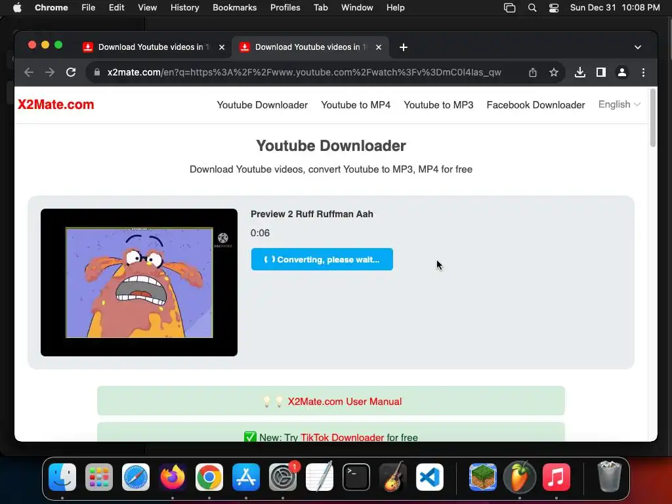Launch Firefox from the dock
Viewport: 672px width, 504px height.
click(173, 477)
